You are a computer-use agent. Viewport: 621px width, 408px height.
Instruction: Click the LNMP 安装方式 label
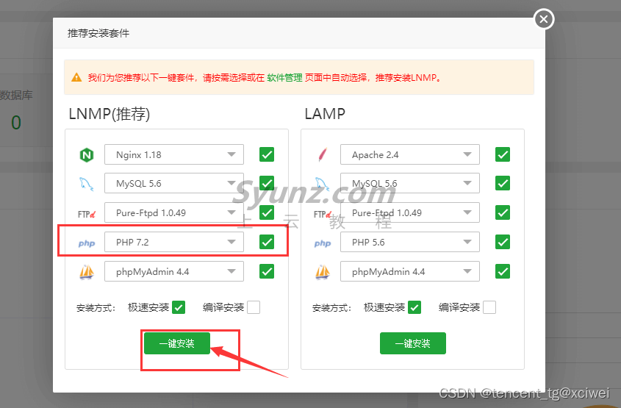[96, 308]
